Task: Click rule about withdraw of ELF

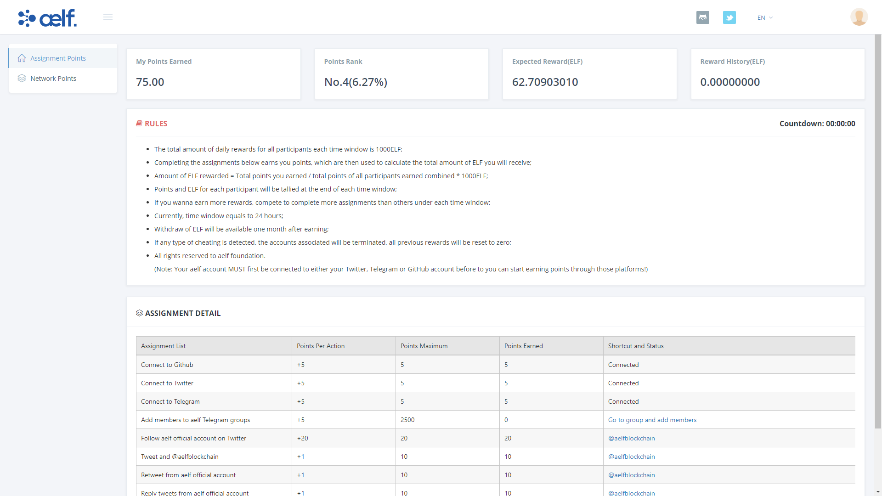Action: pyautogui.click(x=241, y=229)
